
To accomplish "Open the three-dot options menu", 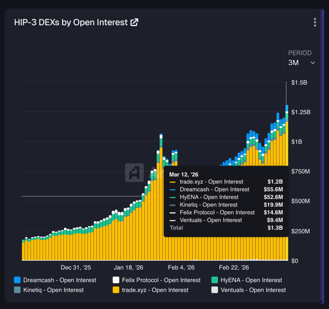I will (315, 22).
